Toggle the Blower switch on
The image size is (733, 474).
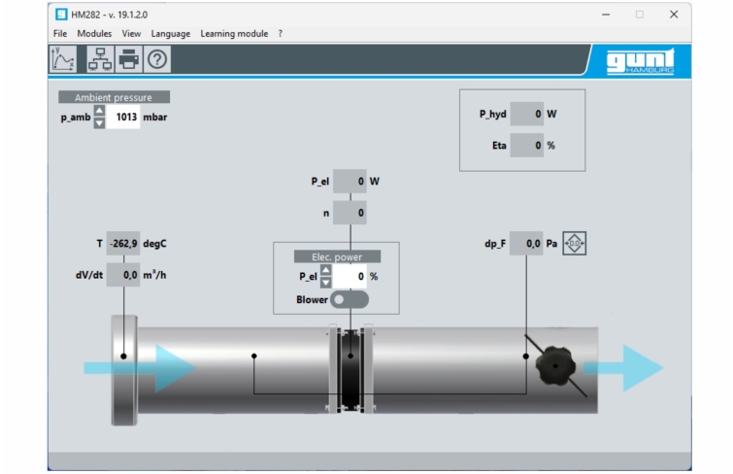(x=350, y=300)
